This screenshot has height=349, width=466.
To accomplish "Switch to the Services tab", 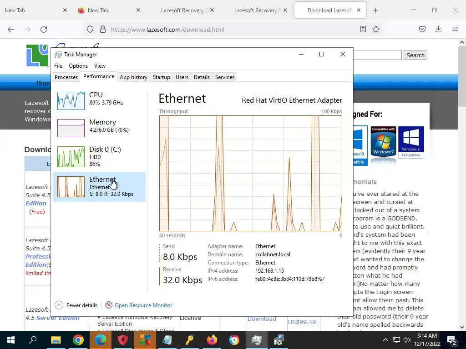I will [x=225, y=77].
